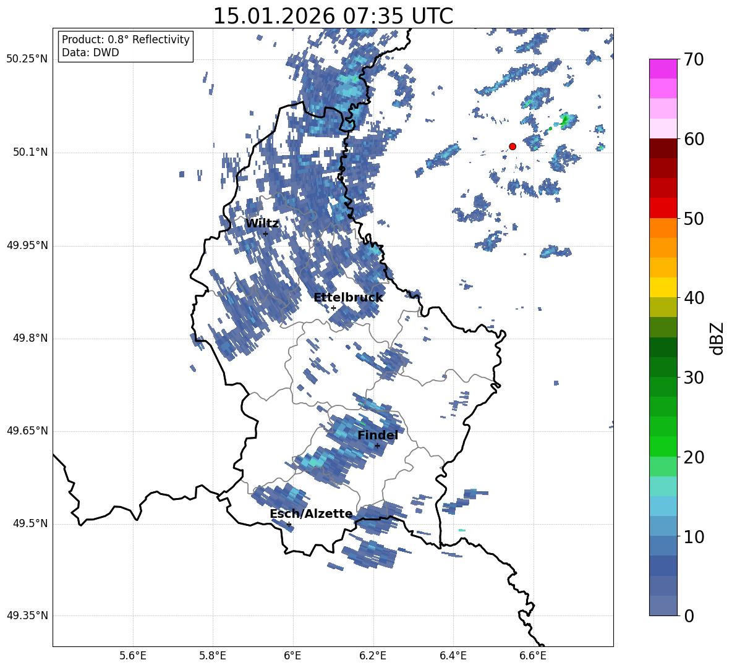Click the magenta top colorbar segment
Screen dimensions: 732x668
(663, 69)
